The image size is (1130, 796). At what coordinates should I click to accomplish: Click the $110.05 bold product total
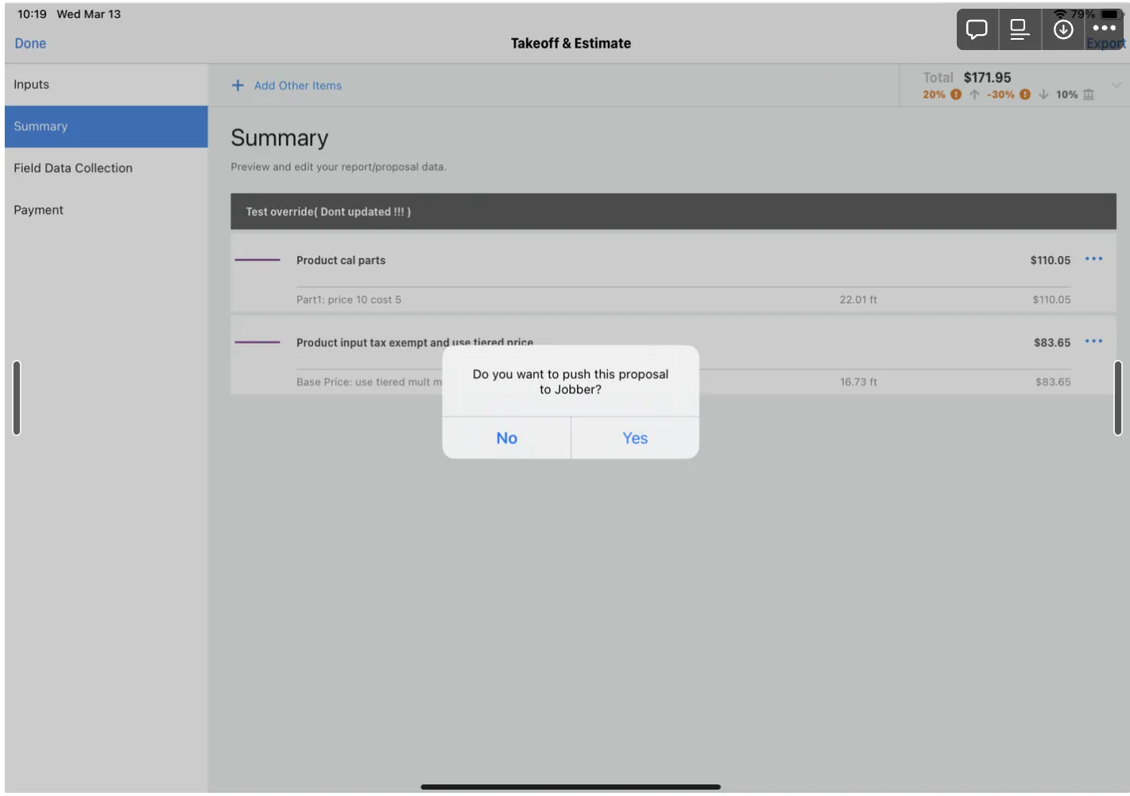[1051, 261]
